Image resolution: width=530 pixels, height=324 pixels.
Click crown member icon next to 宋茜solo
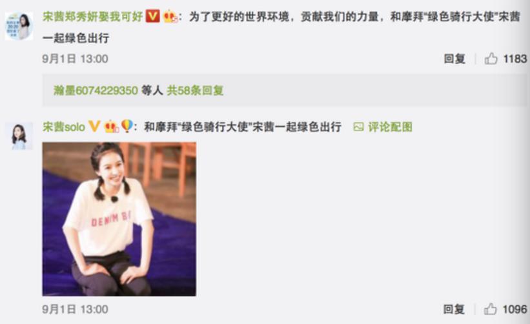(x=111, y=127)
